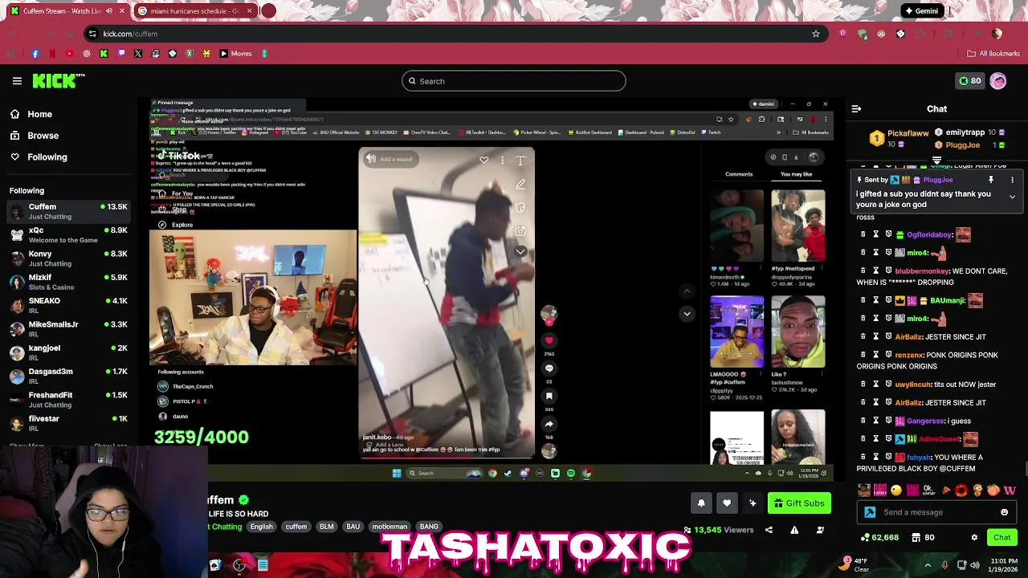Collapse the chat panel with the arrow icon
The width and height of the screenshot is (1028, 578).
point(856,108)
